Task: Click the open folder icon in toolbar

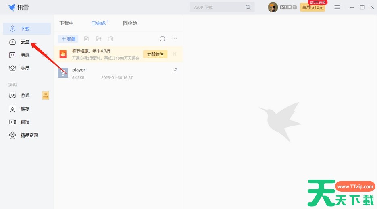Action: 99,39
